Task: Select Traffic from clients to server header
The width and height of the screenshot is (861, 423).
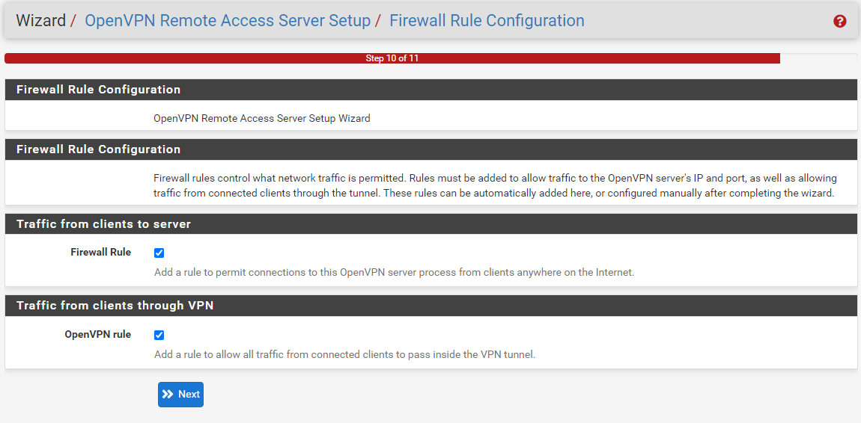Action: click(431, 224)
